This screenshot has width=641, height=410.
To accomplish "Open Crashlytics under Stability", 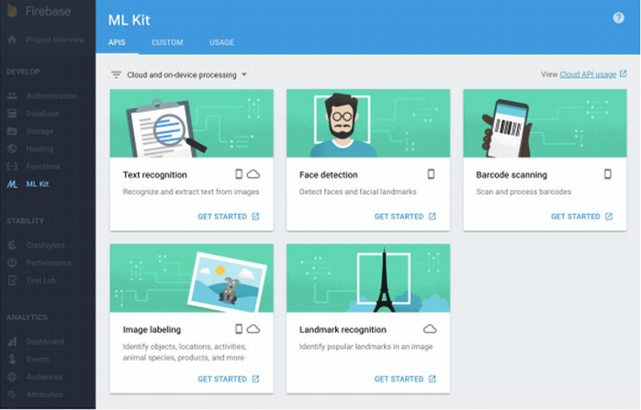I will pos(46,245).
